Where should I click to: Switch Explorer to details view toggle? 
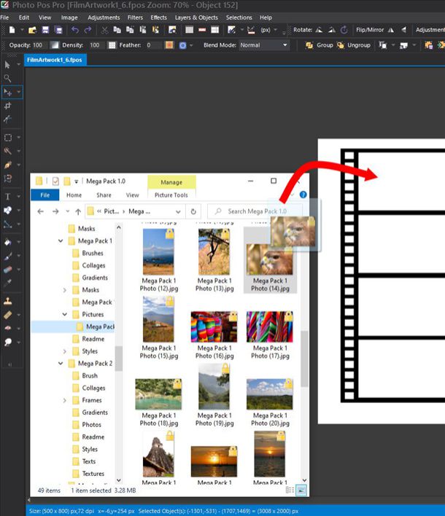pyautogui.click(x=290, y=490)
